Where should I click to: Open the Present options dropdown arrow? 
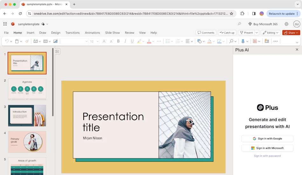[257, 32]
